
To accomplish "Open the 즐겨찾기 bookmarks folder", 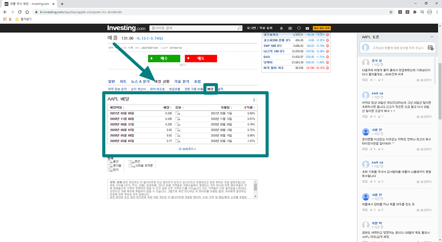I will coord(23,19).
